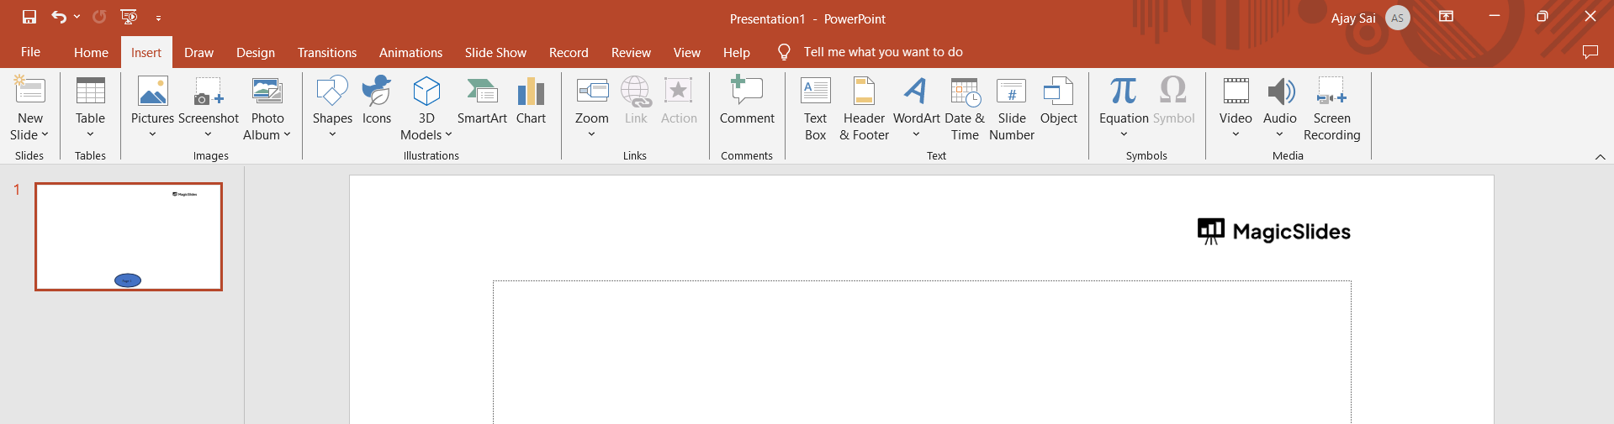This screenshot has width=1614, height=424.
Task: Click the Pictures icon
Action: pos(152,92)
